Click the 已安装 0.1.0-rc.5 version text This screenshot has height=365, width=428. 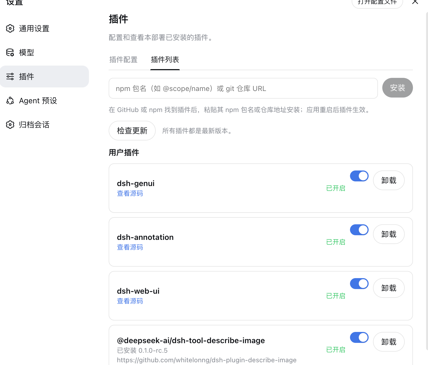tap(142, 351)
